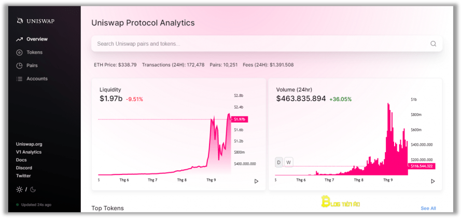Viewport: 461px width, 218px height.
Task: Open the Tokens page in sidebar
Action: 34,52
